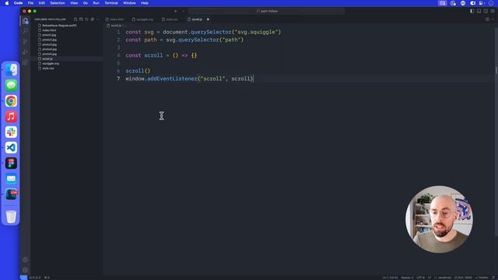Open the Run menu

[x=96, y=3]
